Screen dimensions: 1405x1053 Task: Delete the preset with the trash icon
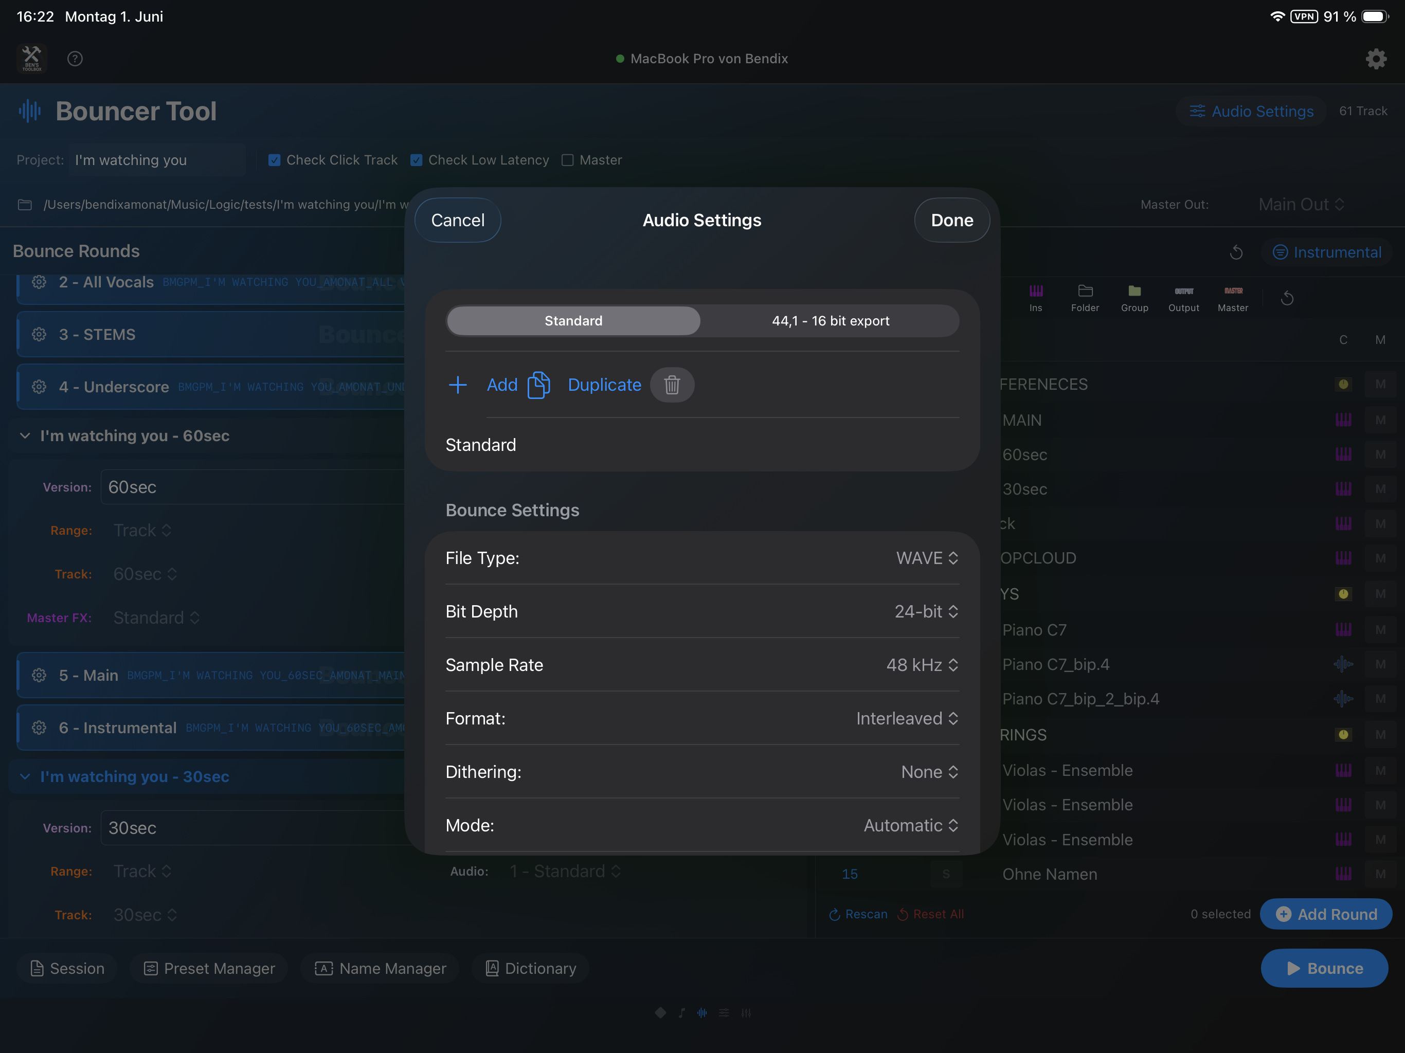point(672,385)
